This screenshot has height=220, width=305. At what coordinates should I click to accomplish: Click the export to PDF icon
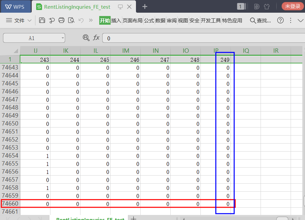(52, 20)
